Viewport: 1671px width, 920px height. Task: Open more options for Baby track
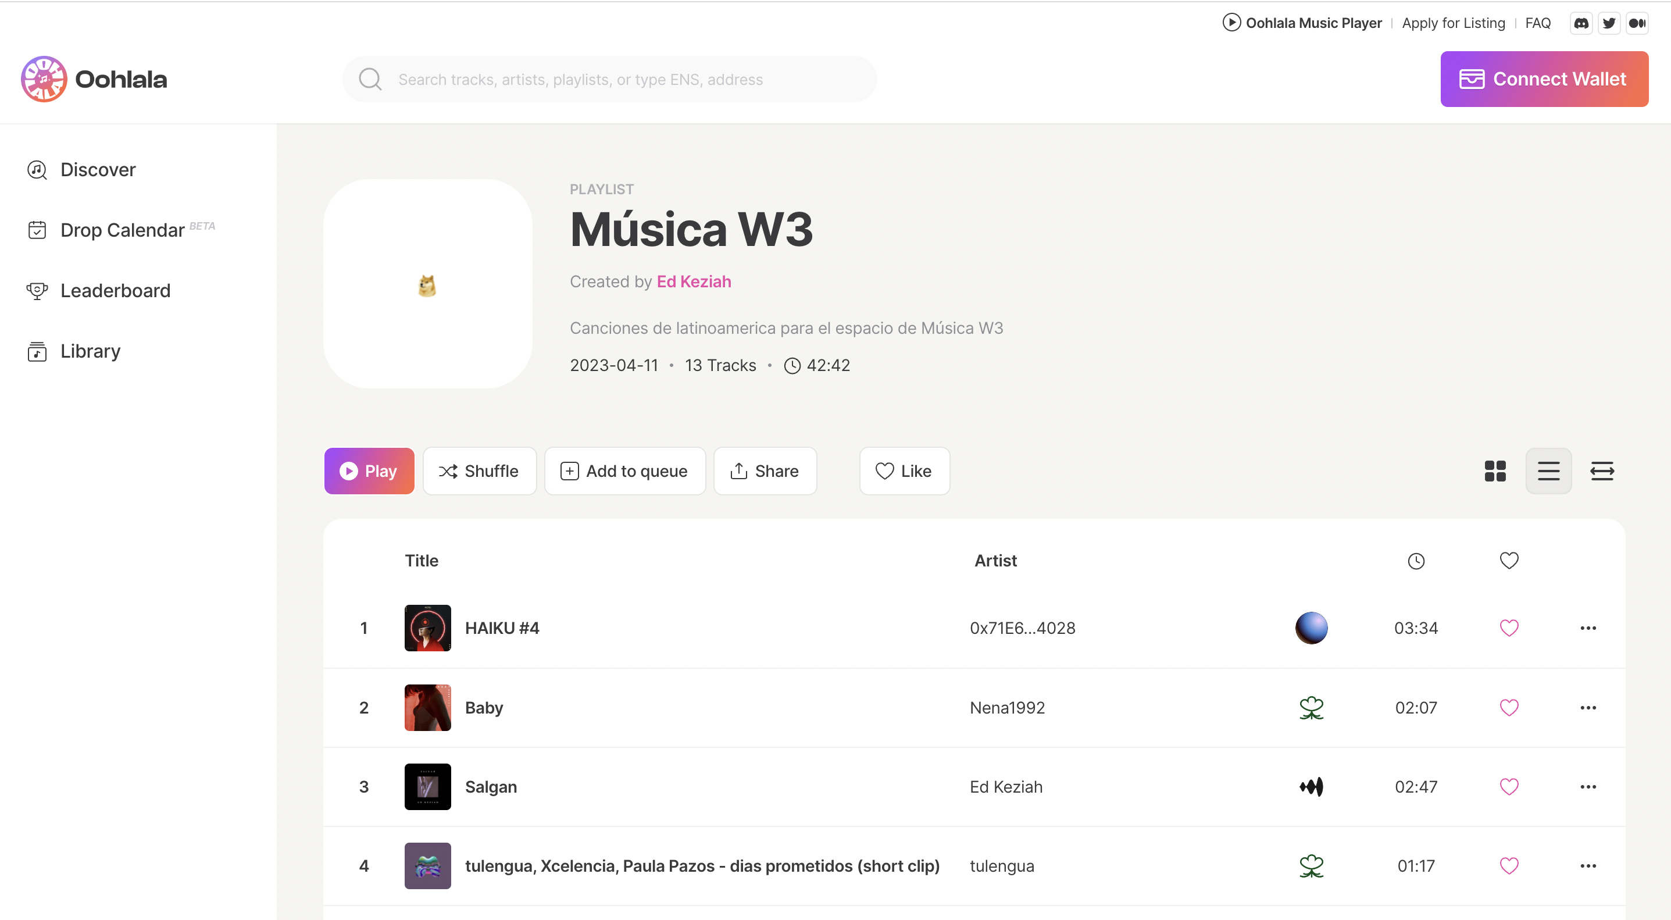1588,708
